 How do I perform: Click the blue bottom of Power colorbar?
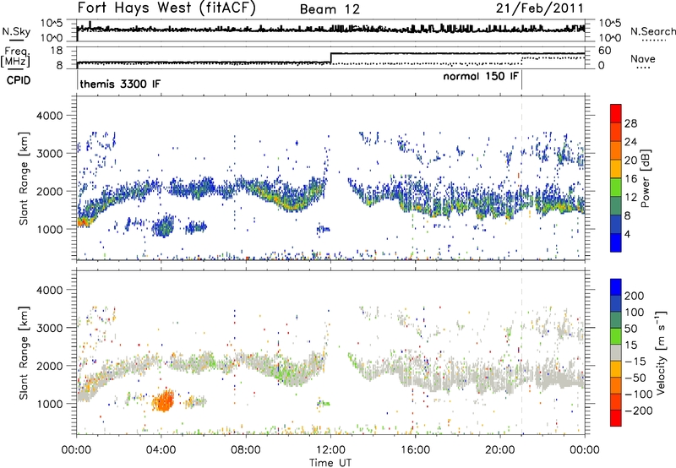[x=616, y=242]
